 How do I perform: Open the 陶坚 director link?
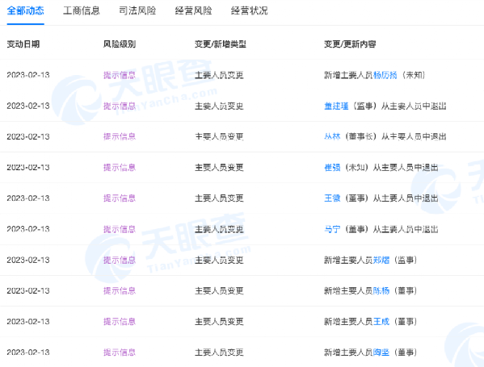tap(381, 352)
